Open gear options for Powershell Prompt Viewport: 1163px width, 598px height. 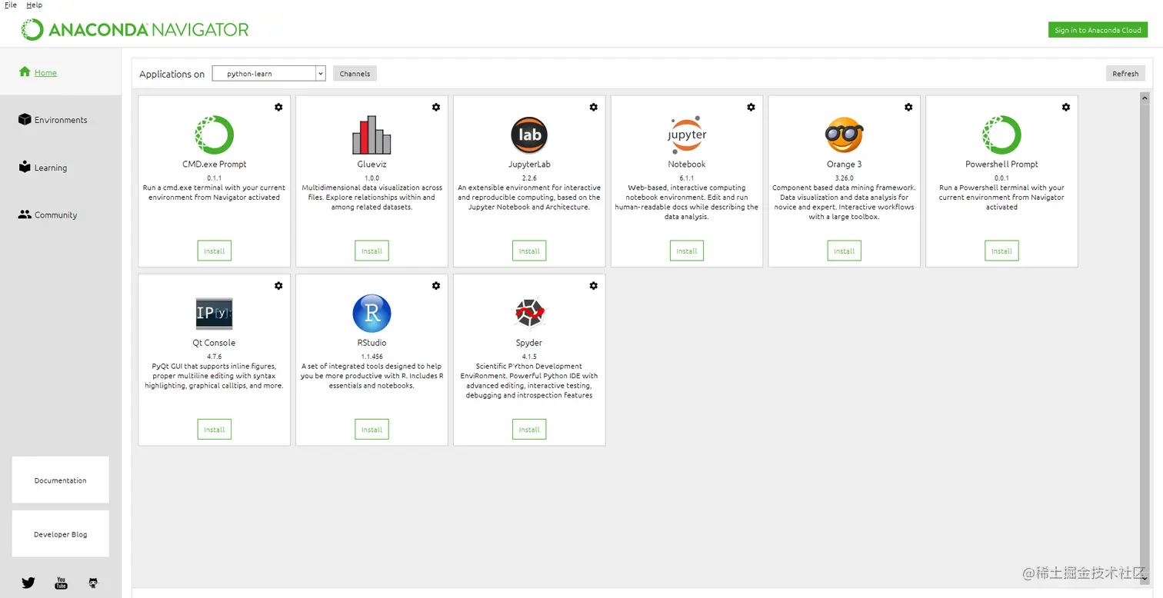pyautogui.click(x=1066, y=108)
